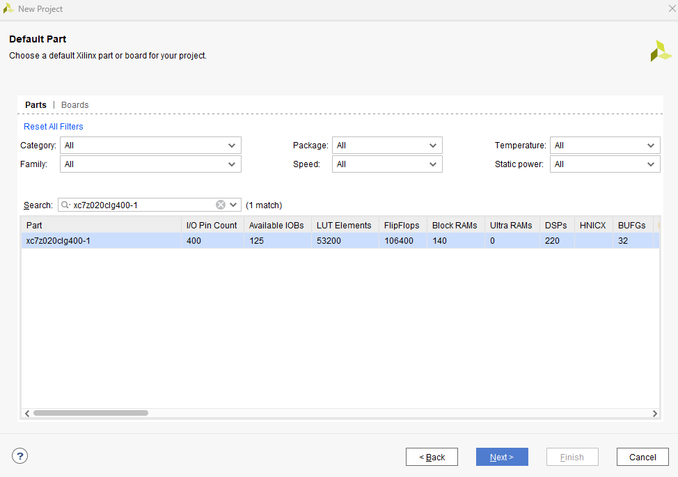Image resolution: width=678 pixels, height=477 pixels.
Task: Sort by BUFGs column header
Action: (633, 226)
